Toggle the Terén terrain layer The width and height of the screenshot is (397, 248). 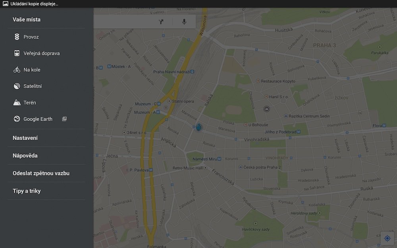pyautogui.click(x=30, y=103)
